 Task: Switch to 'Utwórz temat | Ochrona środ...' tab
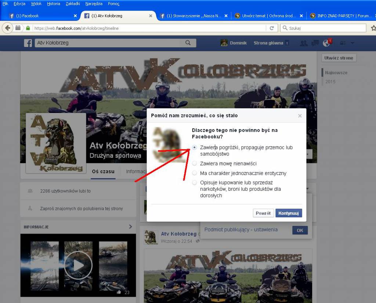pyautogui.click(x=268, y=16)
